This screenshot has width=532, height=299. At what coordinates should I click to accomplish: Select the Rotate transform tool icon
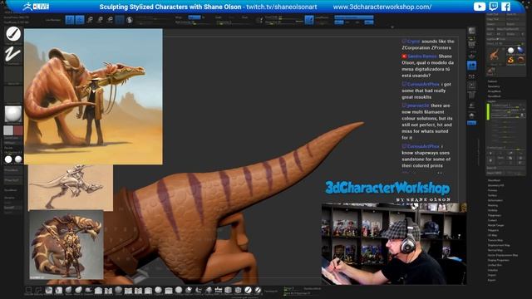click(110, 20)
